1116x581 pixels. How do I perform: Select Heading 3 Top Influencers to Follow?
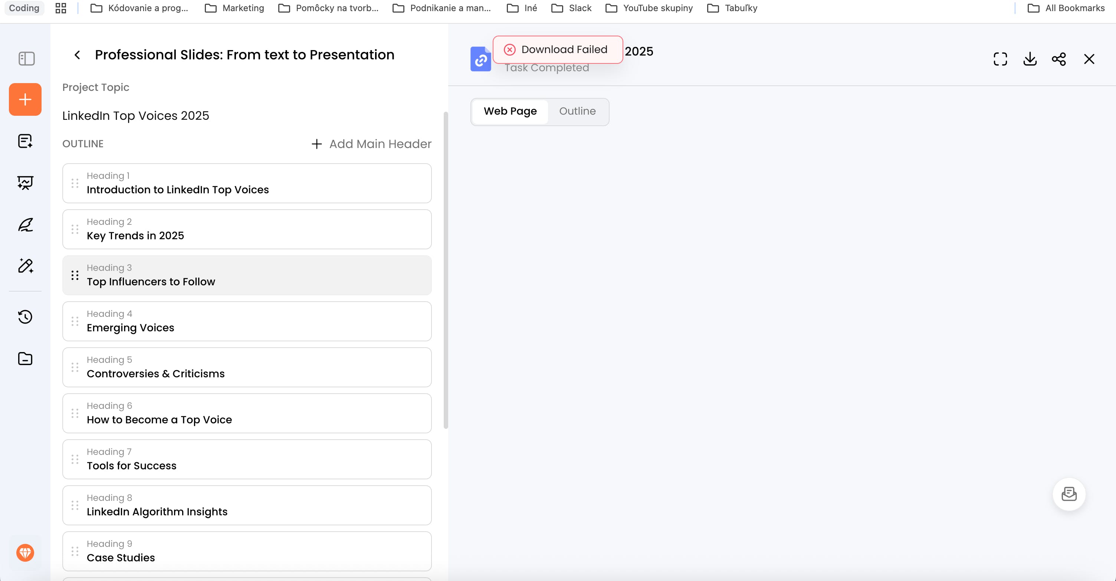247,275
